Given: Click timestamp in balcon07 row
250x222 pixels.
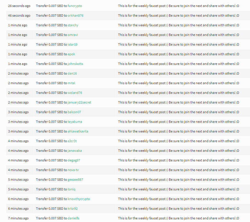Looking at the screenshot, I should point(18,112).
